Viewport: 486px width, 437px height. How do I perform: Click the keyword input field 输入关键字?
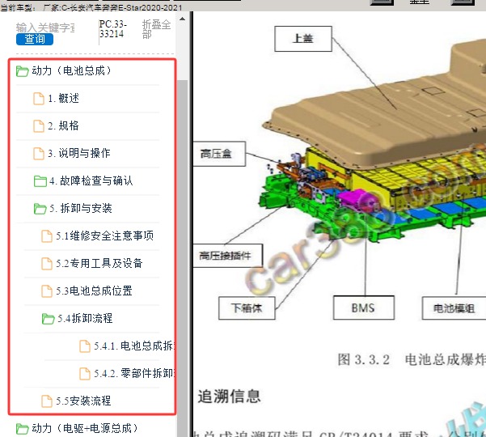45,28
